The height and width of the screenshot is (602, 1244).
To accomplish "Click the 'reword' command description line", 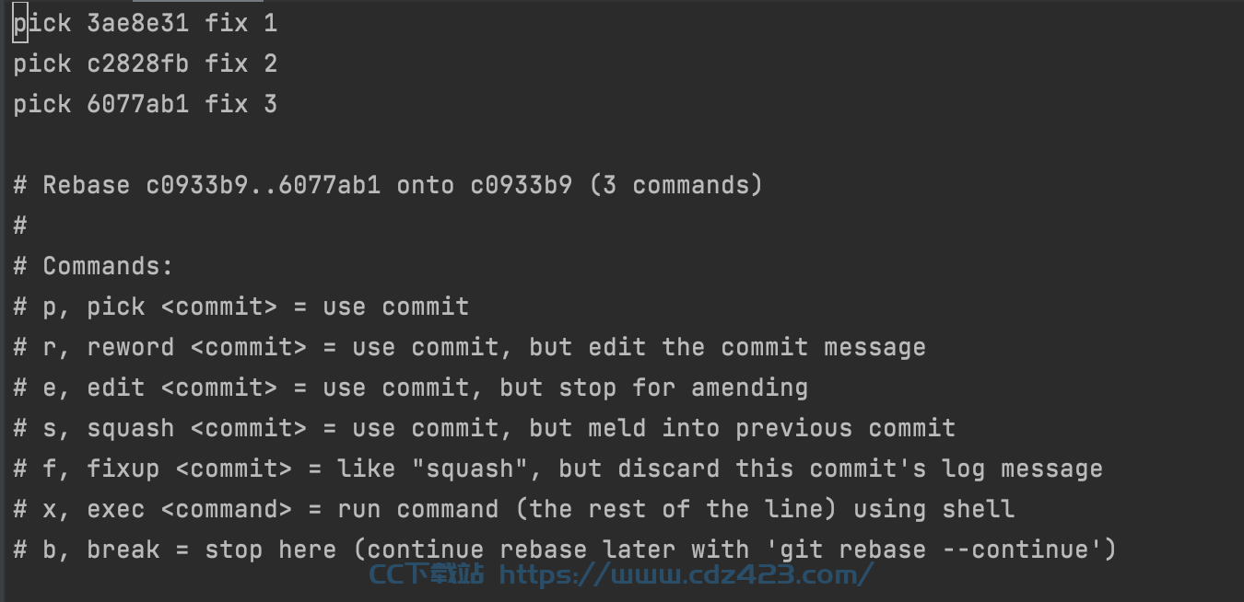I will 470,347.
